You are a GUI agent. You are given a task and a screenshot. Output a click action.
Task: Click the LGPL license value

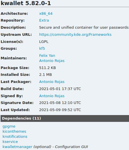pos(44,42)
